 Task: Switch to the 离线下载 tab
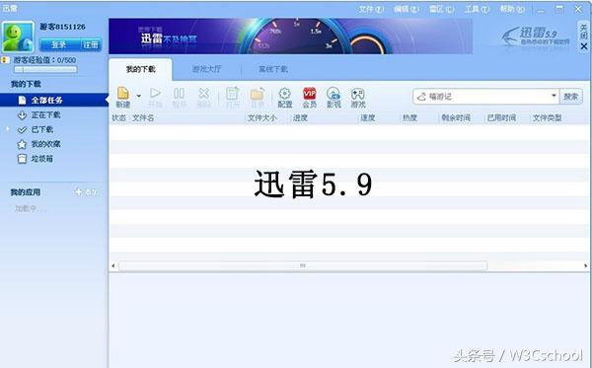273,69
